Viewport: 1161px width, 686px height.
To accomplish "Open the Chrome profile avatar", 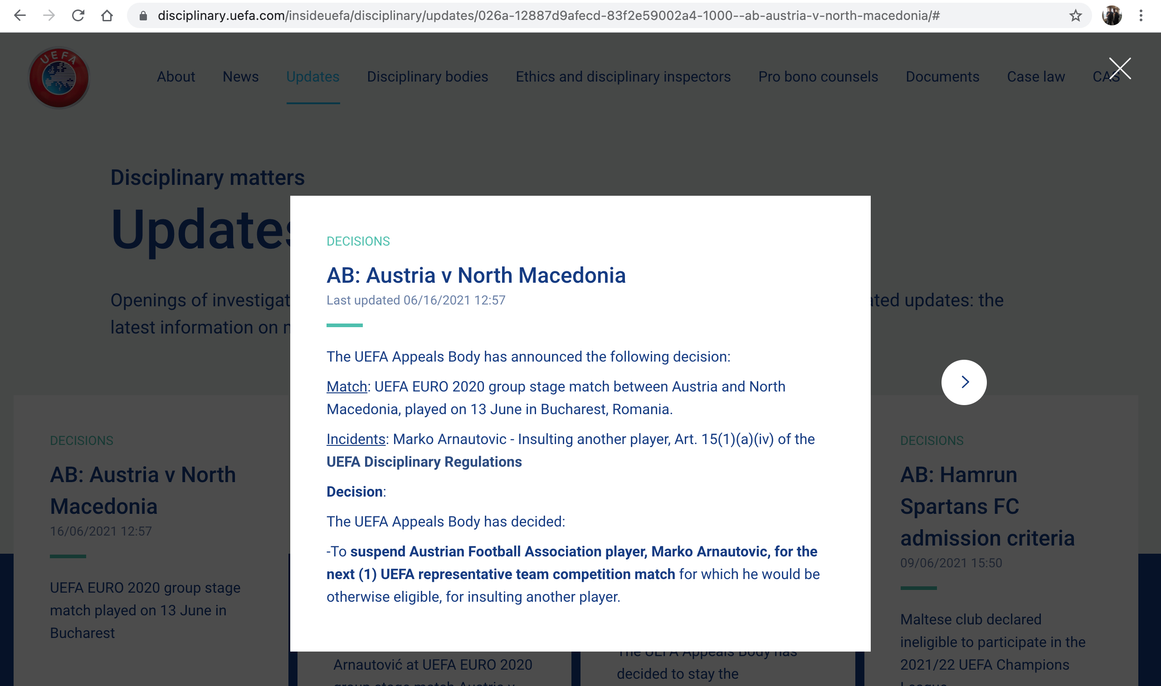I will (x=1112, y=16).
